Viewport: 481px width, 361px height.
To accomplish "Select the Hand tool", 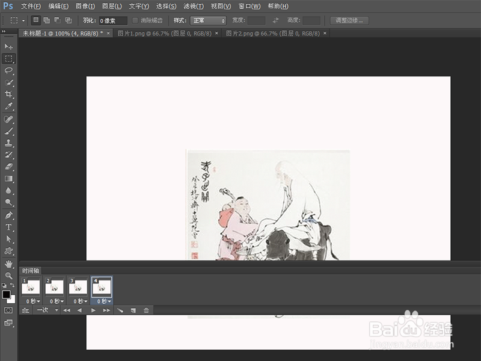I will 8,264.
